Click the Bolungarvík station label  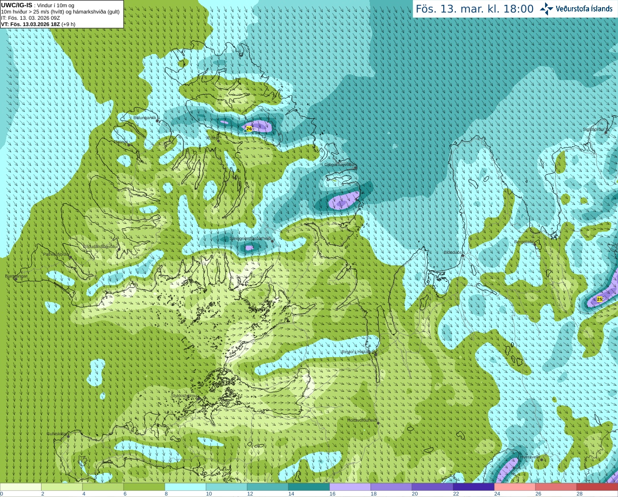coord(145,117)
